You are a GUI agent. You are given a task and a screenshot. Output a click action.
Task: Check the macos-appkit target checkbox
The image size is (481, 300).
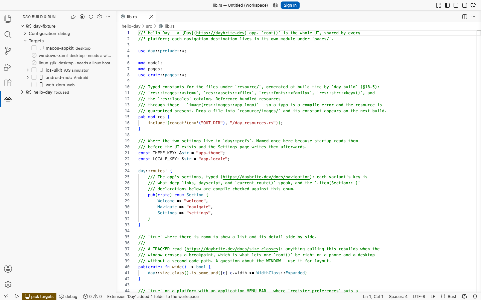[x=34, y=48]
